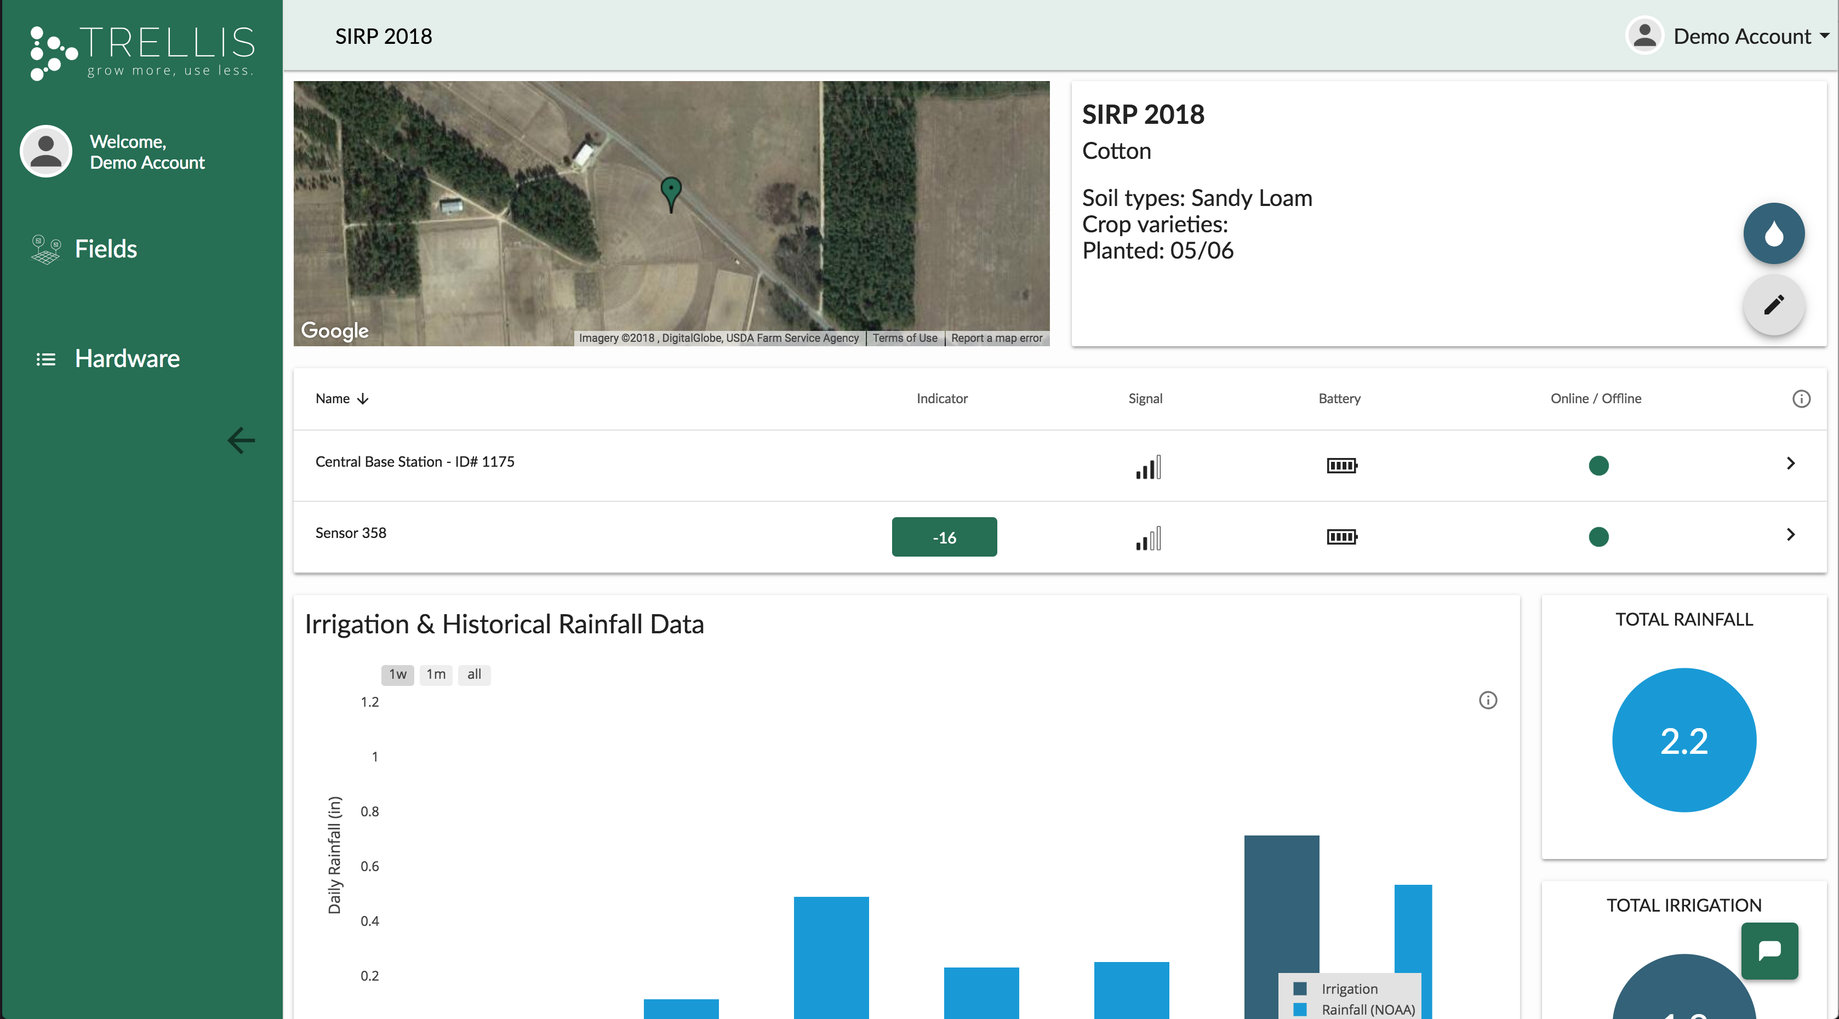Click Sensor 358 signal strength icon

tap(1148, 538)
